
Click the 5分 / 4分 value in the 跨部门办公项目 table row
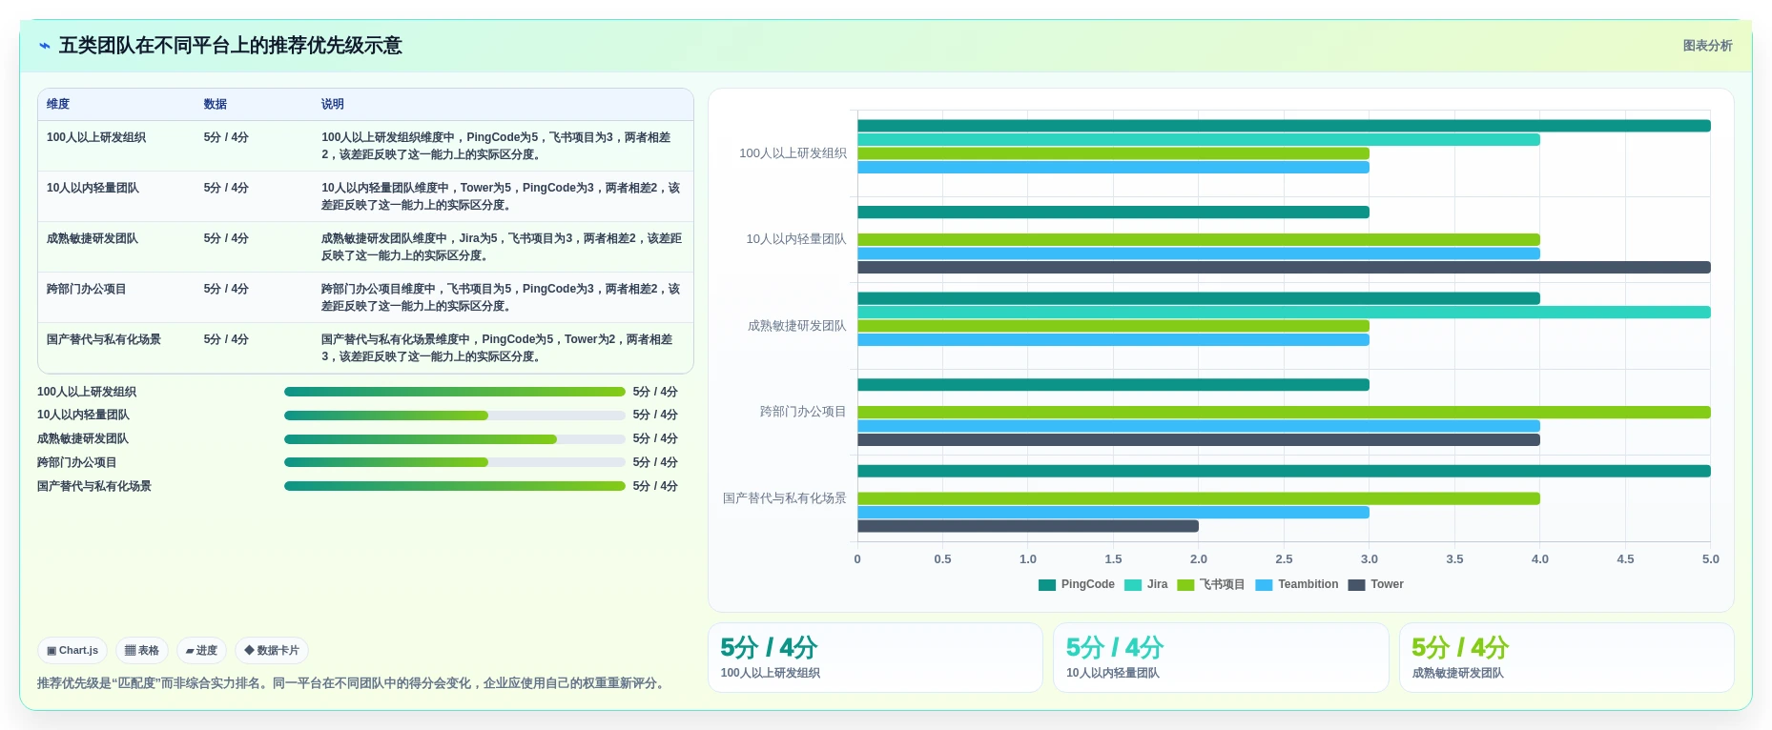pyautogui.click(x=226, y=289)
